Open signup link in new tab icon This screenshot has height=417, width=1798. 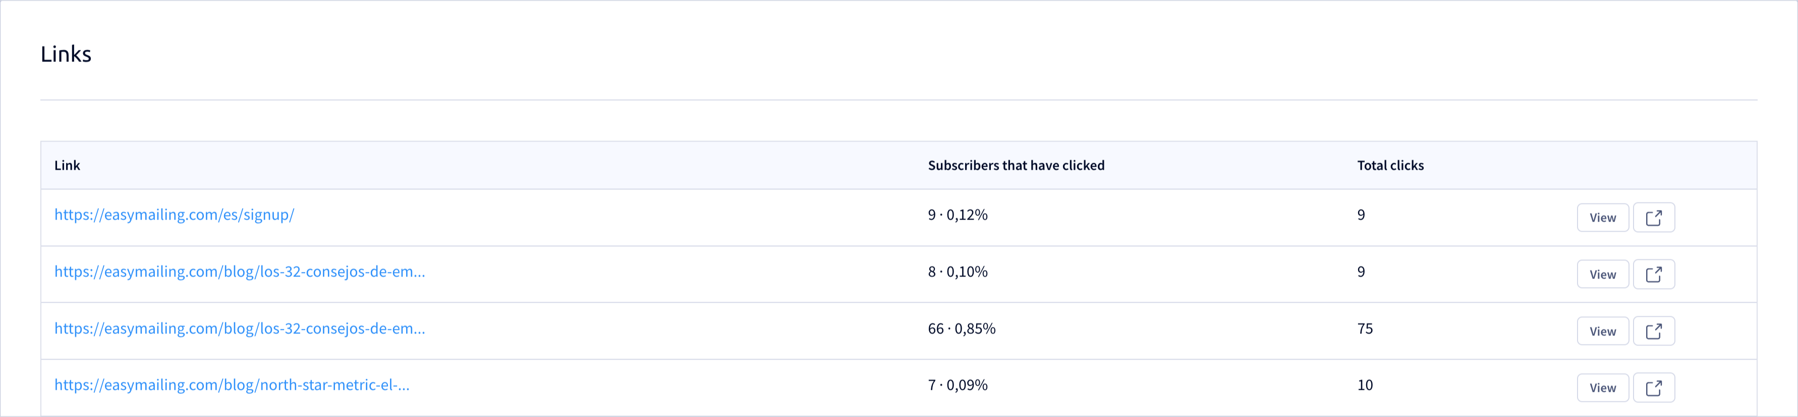1654,218
